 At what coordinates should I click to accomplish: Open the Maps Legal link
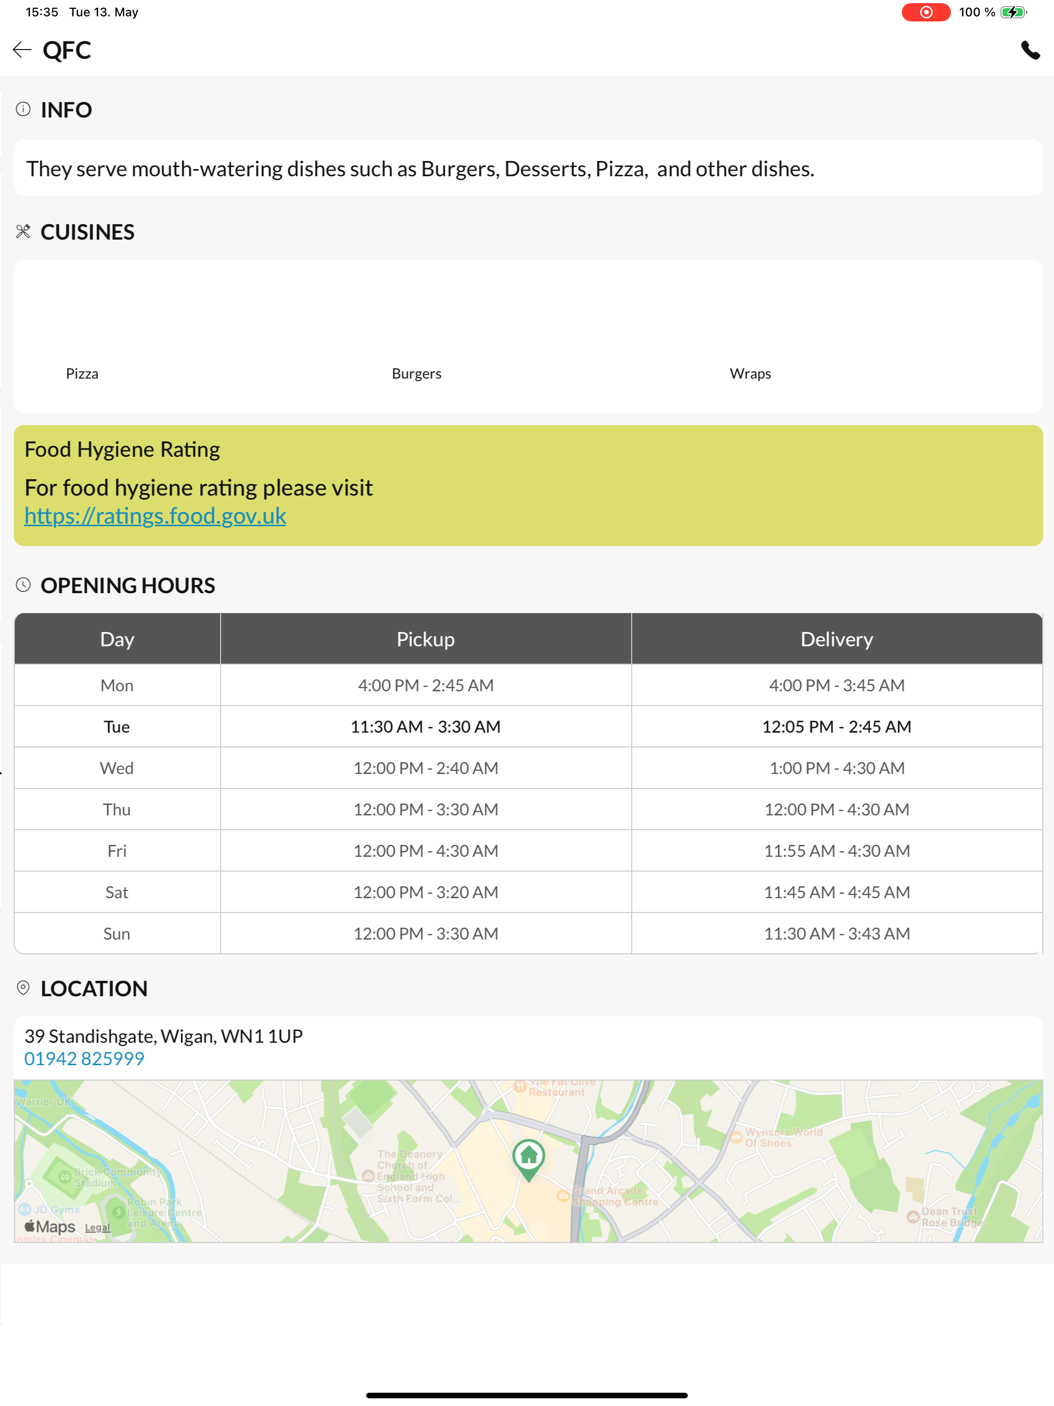97,1227
